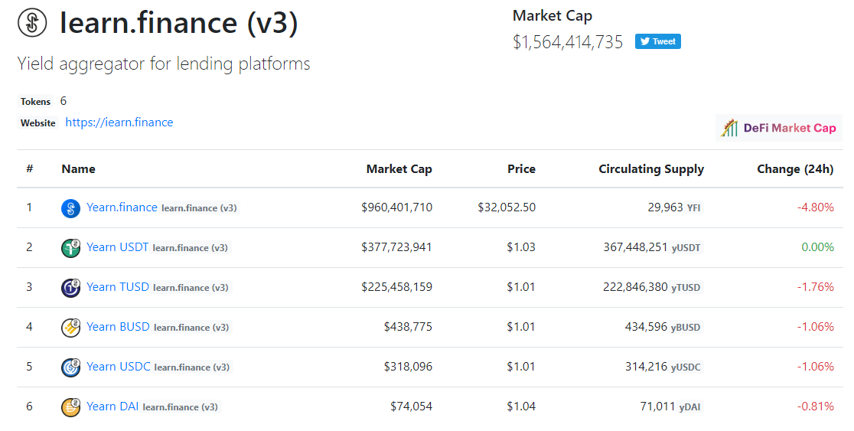Click the yUSDC ticker label
Image resolution: width=854 pixels, height=431 pixels.
pyautogui.click(x=686, y=367)
